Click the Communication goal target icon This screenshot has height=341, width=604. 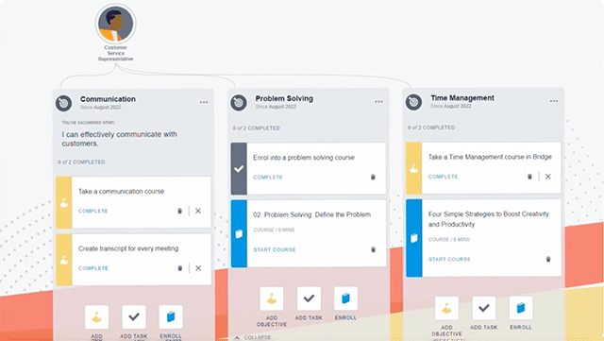(x=64, y=103)
